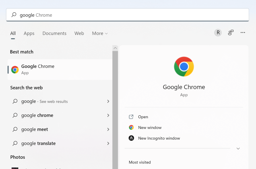This screenshot has height=169, width=256.
Task: Expand the arrow next to 'google meet'
Action: click(108, 129)
